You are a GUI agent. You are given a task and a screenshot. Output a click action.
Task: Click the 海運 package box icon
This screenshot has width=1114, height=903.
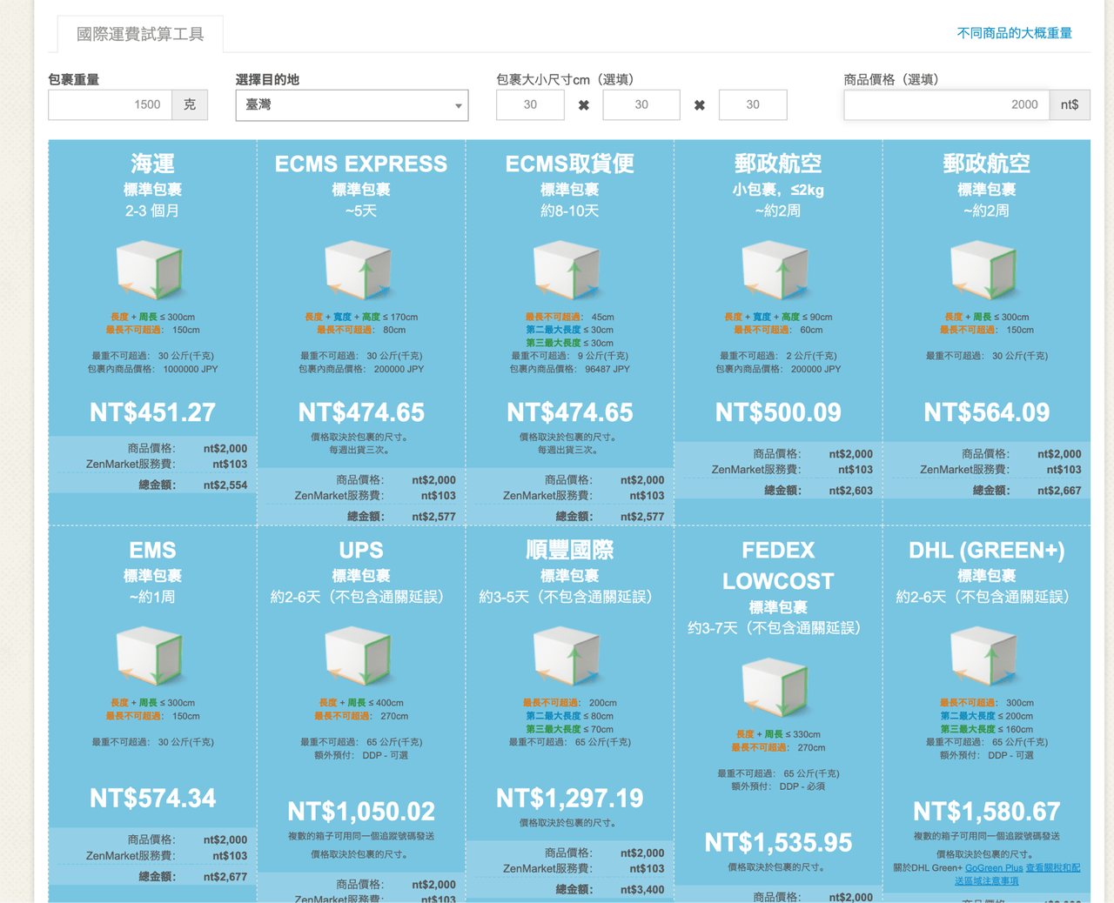[x=150, y=271]
